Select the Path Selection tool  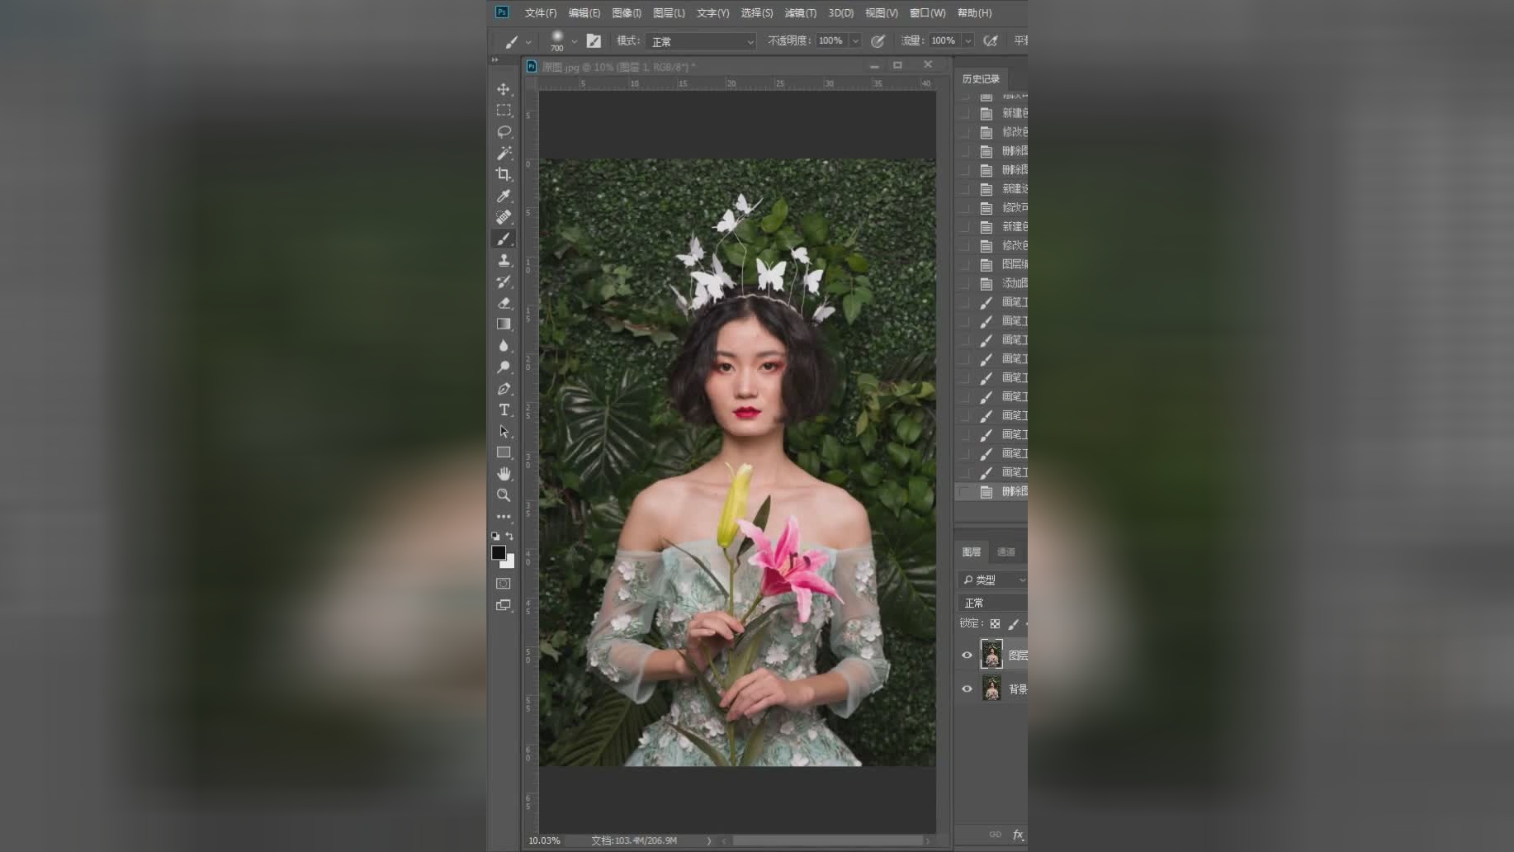[504, 431]
